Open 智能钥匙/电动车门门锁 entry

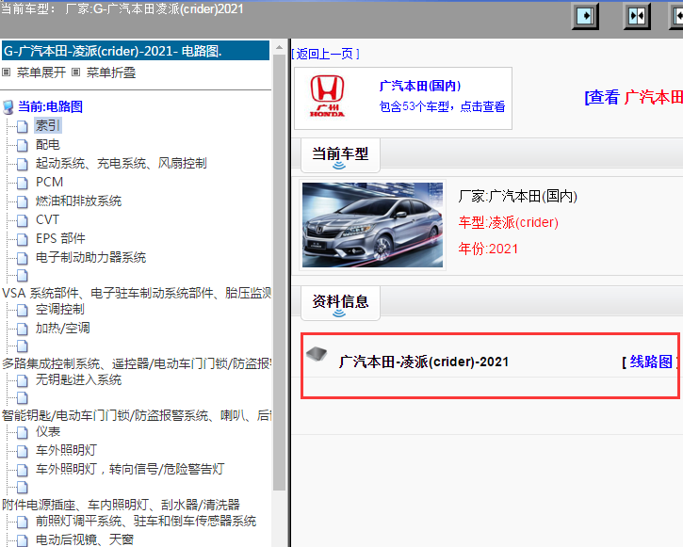point(137,415)
